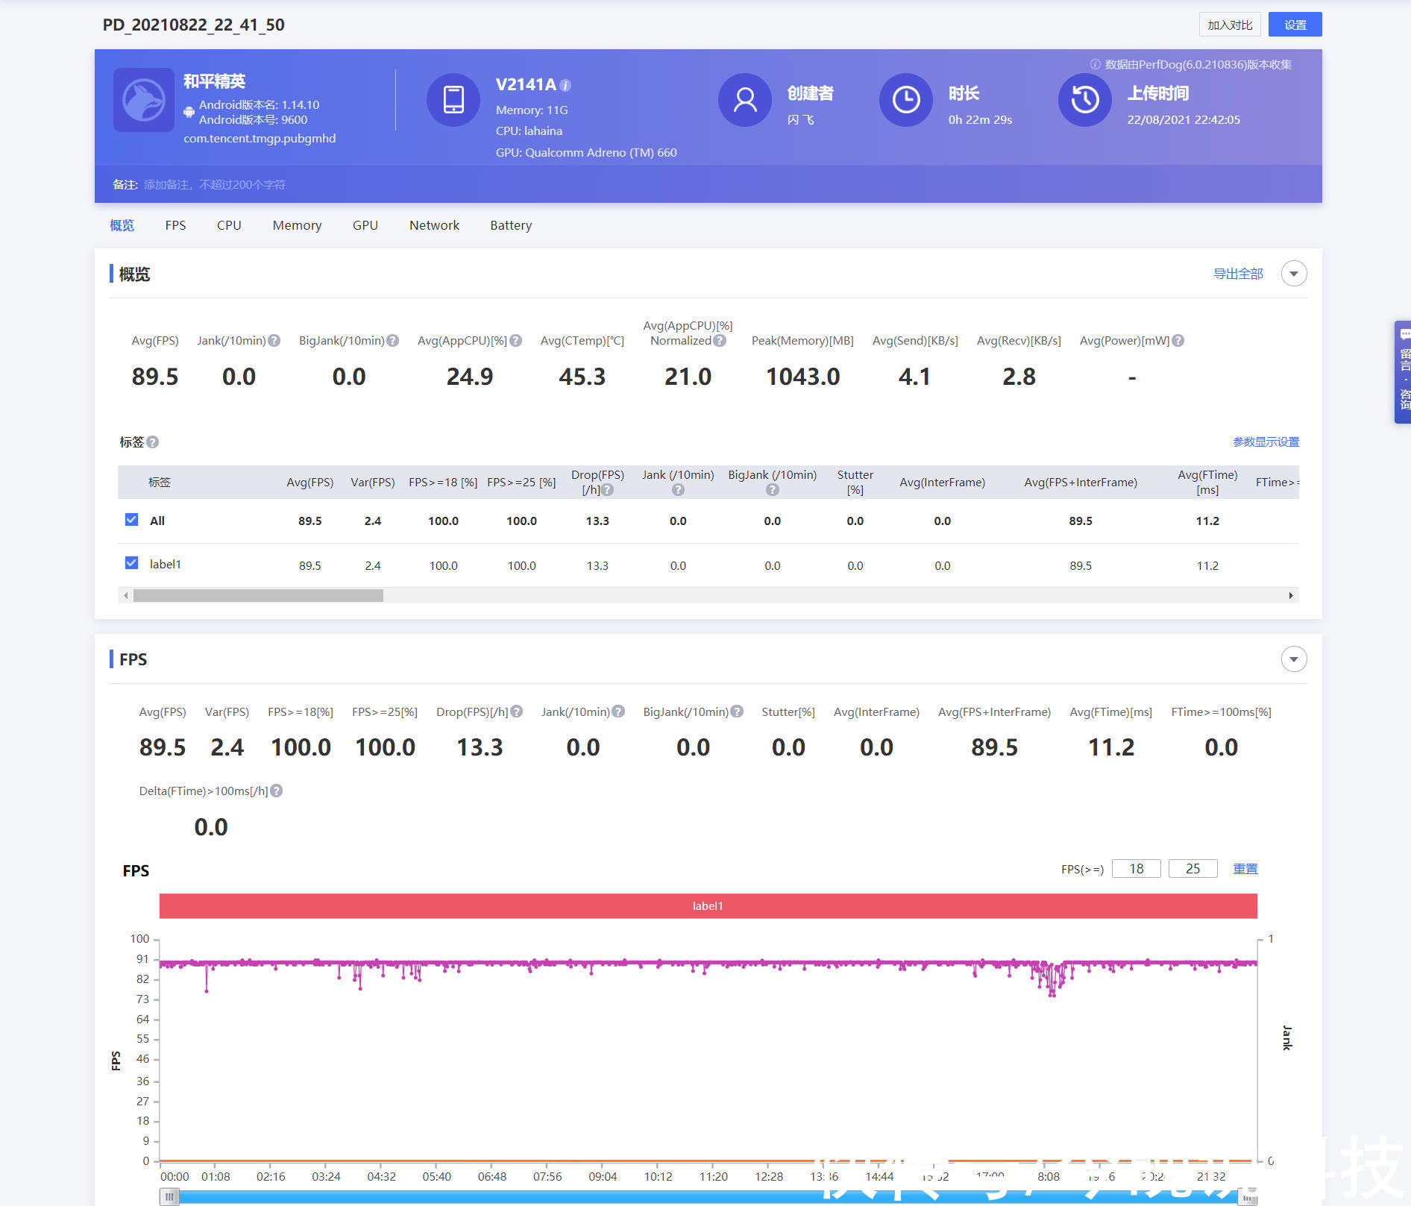Viewport: 1411px width, 1206px height.
Task: Open info icon next to V2141A
Action: point(565,85)
